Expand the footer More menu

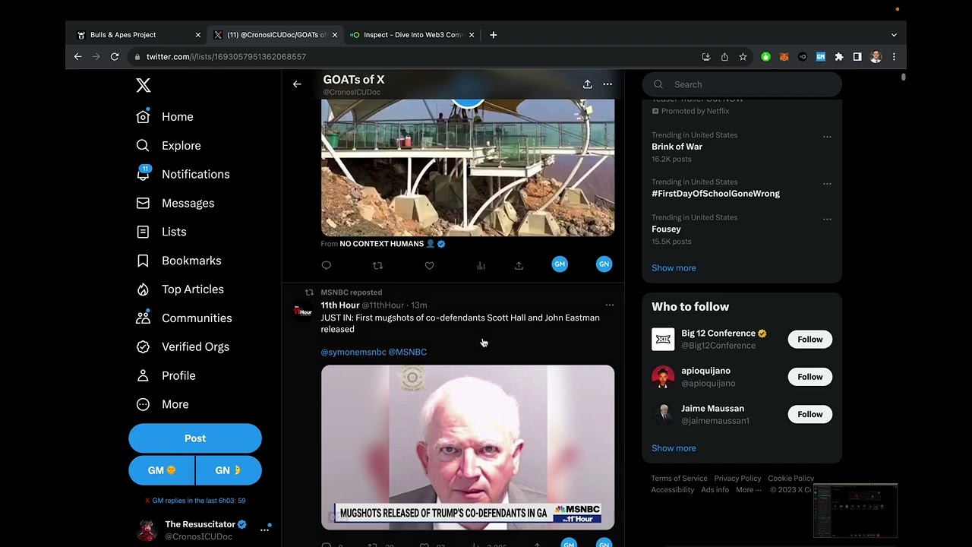click(748, 490)
